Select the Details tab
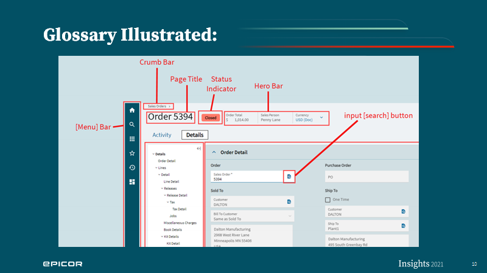The width and height of the screenshot is (487, 273). [195, 135]
